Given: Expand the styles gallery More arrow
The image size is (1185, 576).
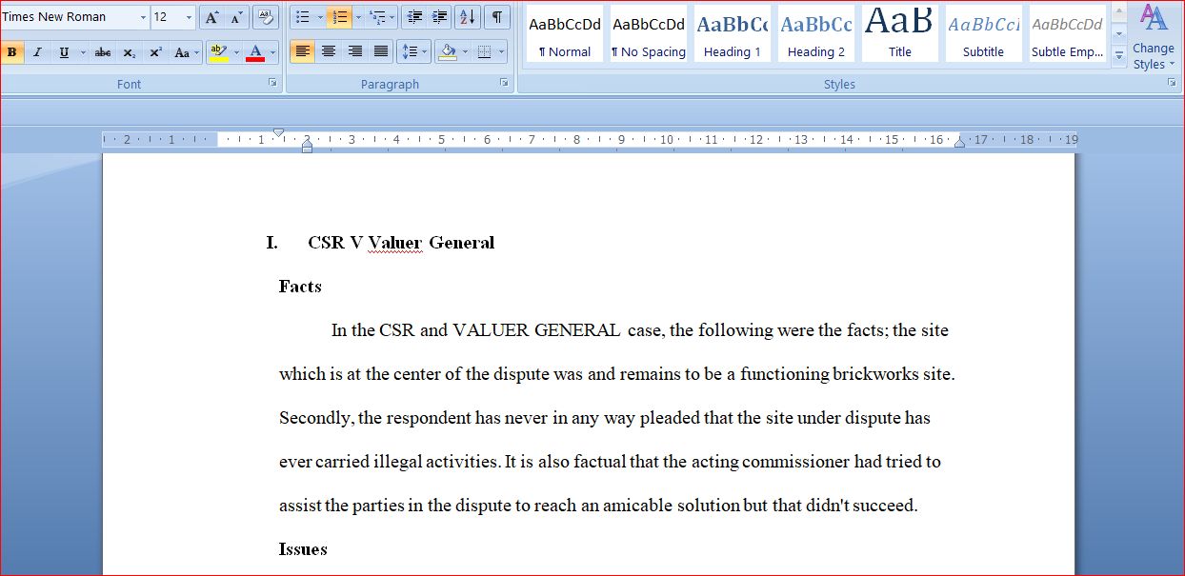Looking at the screenshot, I should tap(1119, 57).
